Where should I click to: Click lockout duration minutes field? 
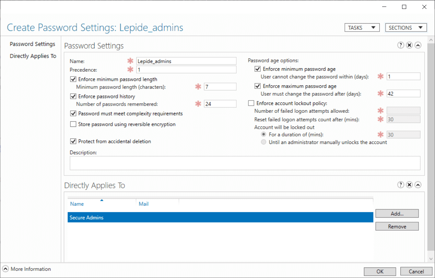coord(403,135)
